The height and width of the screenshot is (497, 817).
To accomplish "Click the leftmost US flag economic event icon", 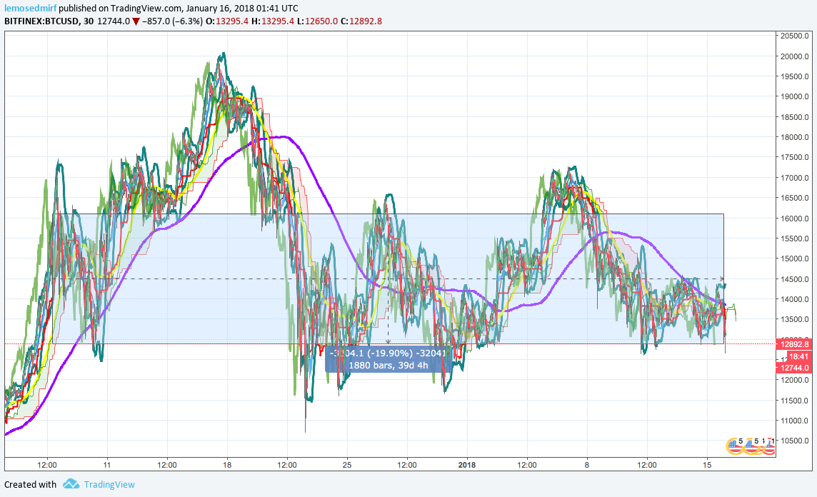I will [735, 446].
